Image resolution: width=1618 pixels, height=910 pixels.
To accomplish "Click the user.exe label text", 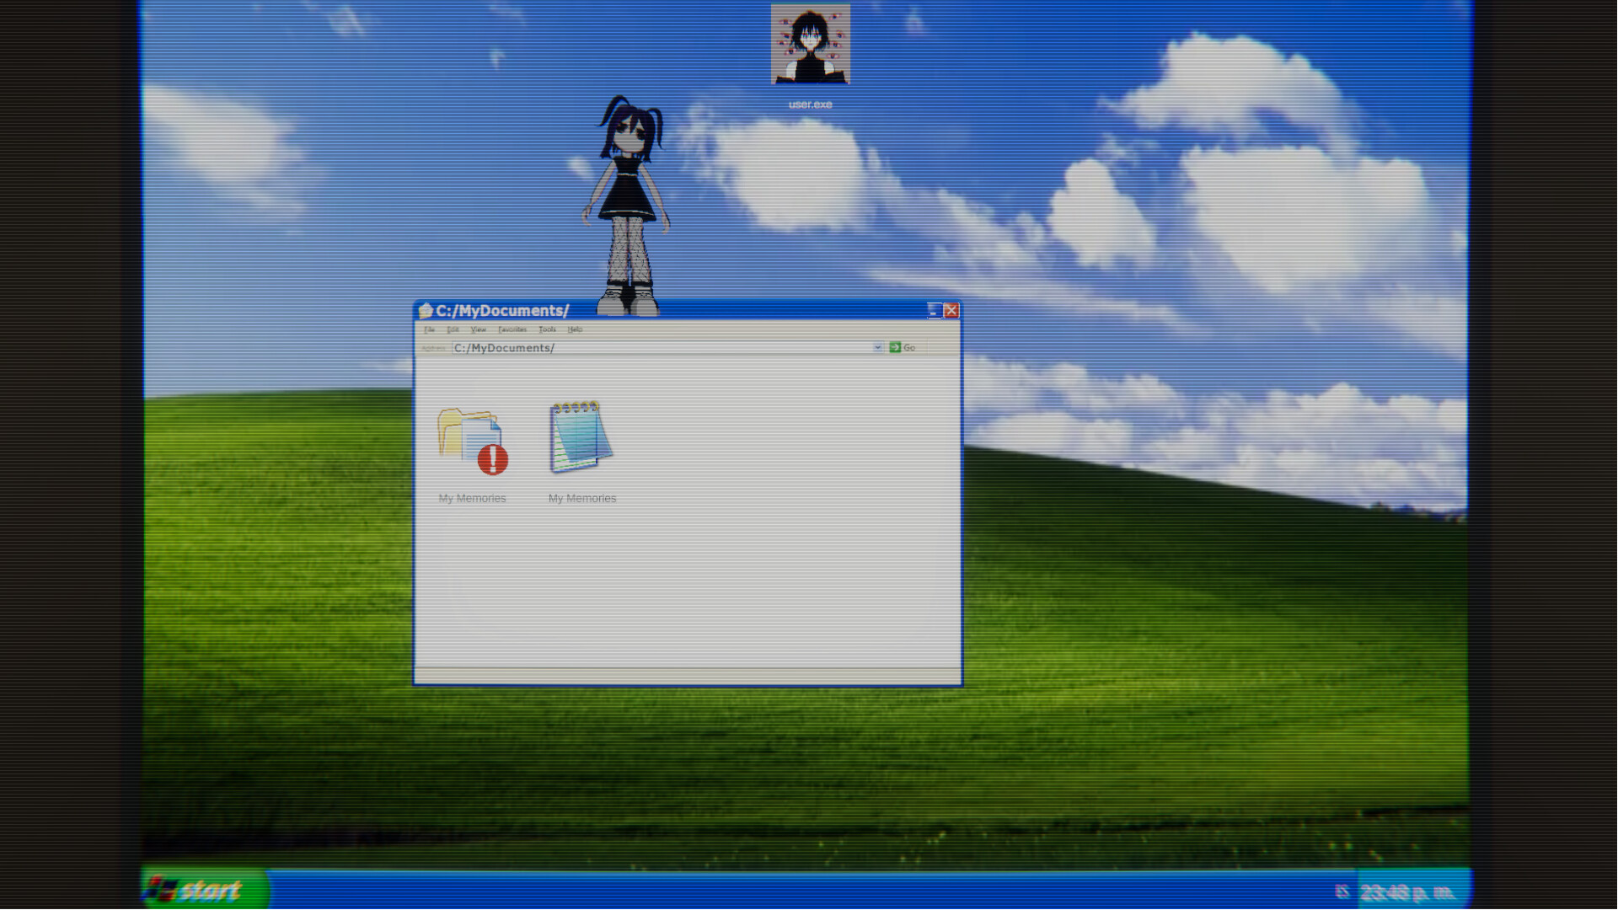I will (x=810, y=104).
